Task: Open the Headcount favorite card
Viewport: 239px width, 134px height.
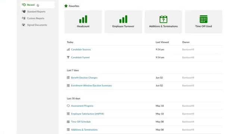Action: [x=83, y=22]
